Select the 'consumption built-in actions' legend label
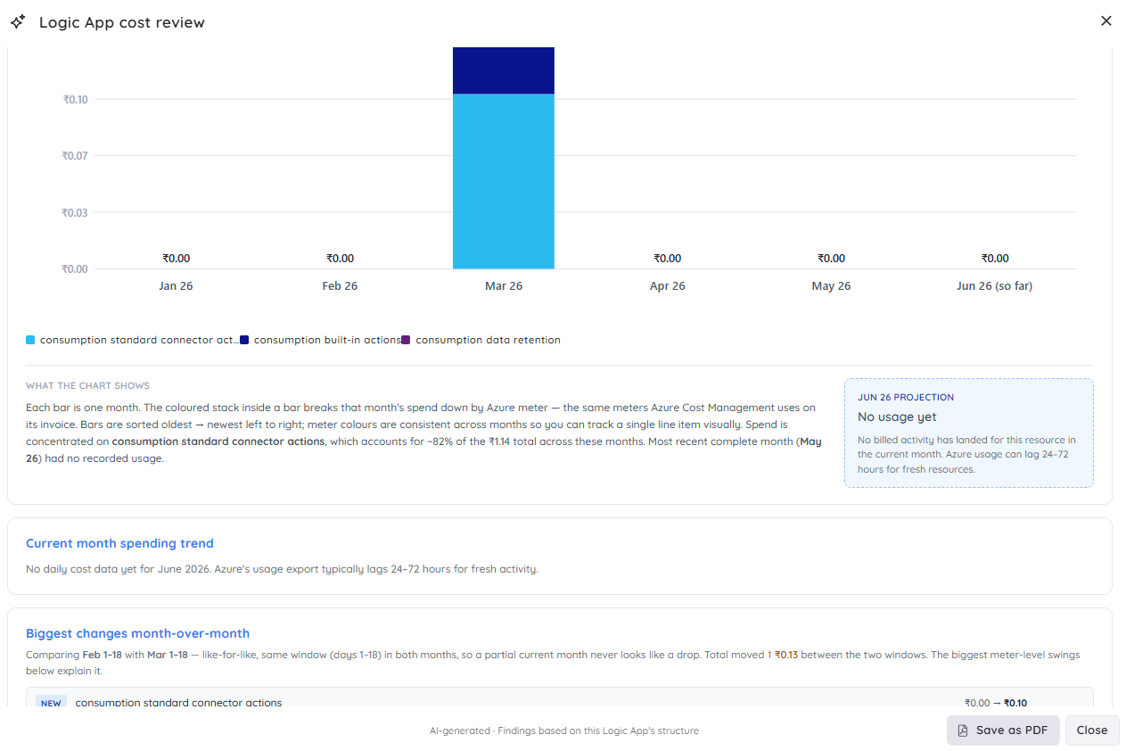The height and width of the screenshot is (751, 1126). pos(327,340)
